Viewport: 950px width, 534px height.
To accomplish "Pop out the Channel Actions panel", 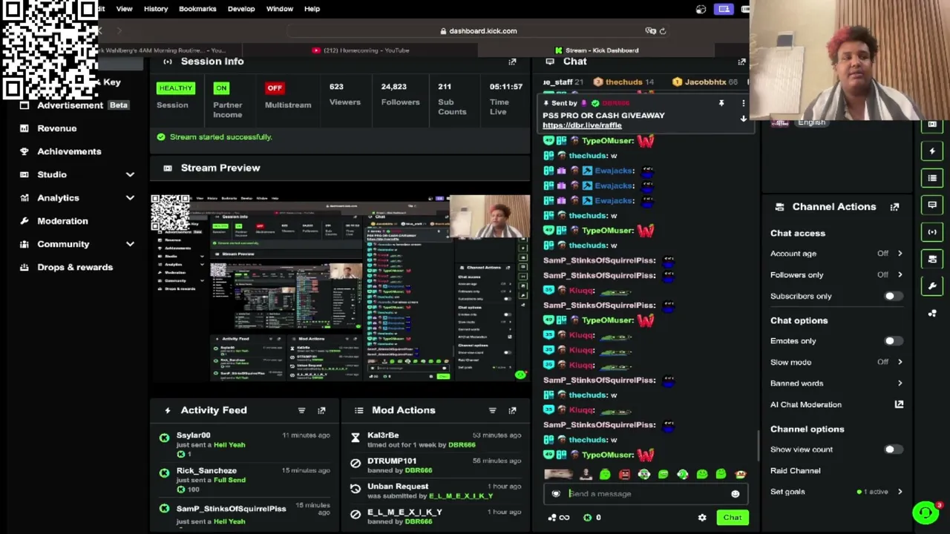I will click(x=894, y=207).
